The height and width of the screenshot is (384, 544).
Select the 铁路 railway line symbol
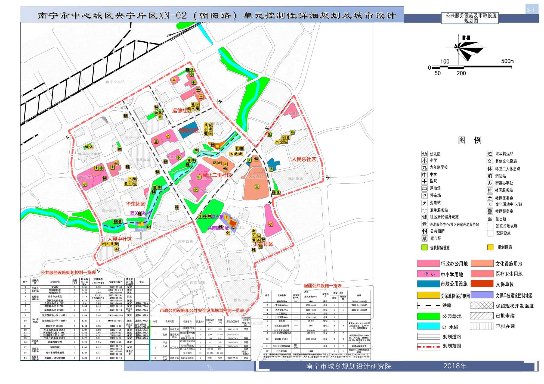tap(428, 305)
